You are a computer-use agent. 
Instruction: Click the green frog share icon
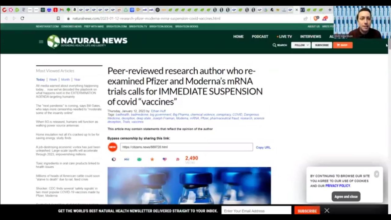pyautogui.click(x=139, y=159)
